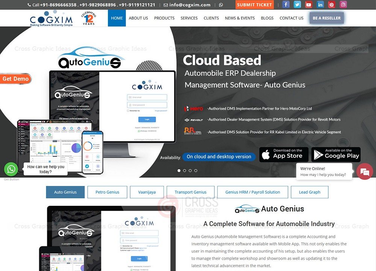Image resolution: width=376 pixels, height=271 pixels.
Task: Switch to the Vaanijaya tab
Action: [147, 192]
